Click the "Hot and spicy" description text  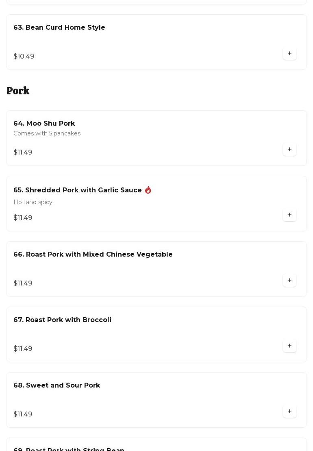pyautogui.click(x=33, y=203)
